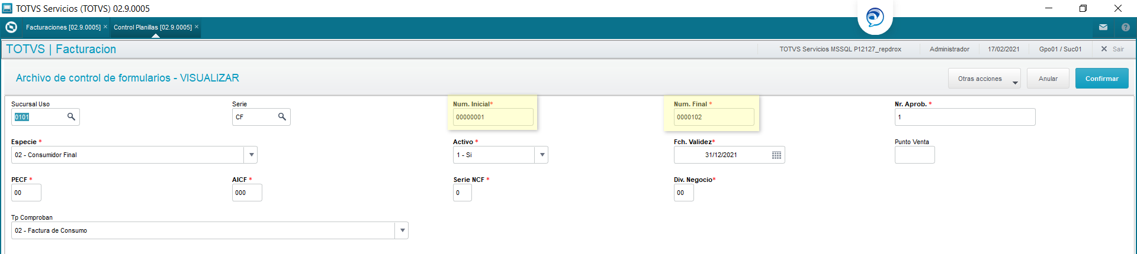The height and width of the screenshot is (254, 1137).
Task: Close the Control Planillas tab
Action: [x=197, y=27]
